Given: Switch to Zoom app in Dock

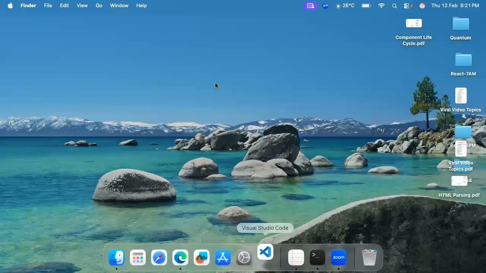Looking at the screenshot, I should (x=339, y=257).
